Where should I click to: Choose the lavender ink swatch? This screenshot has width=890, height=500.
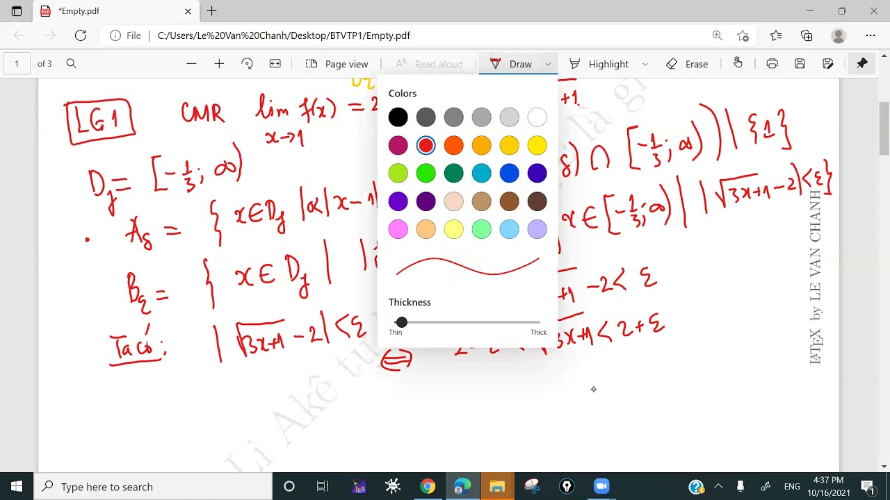pos(537,229)
